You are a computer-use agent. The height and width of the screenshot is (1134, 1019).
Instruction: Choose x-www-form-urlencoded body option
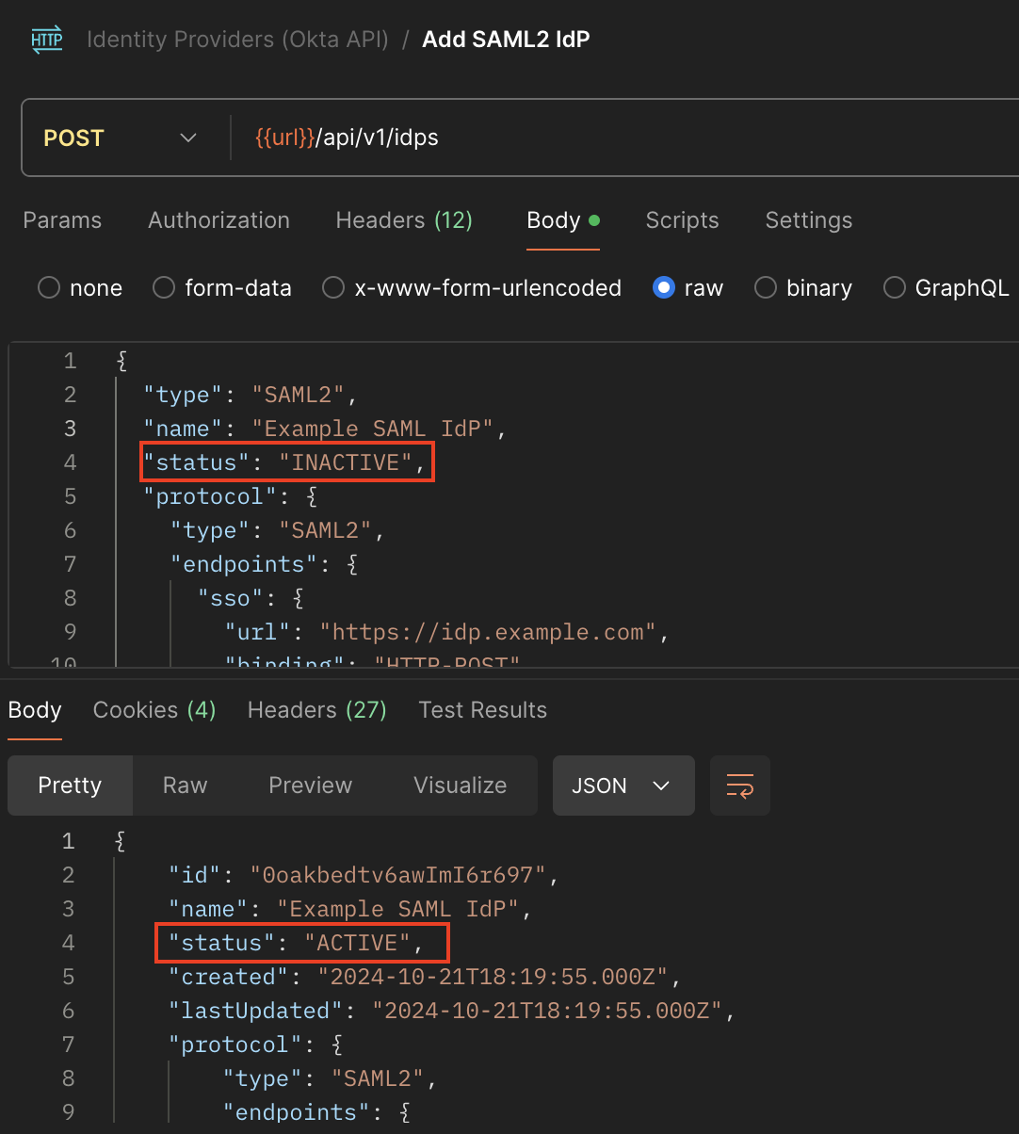tap(333, 288)
